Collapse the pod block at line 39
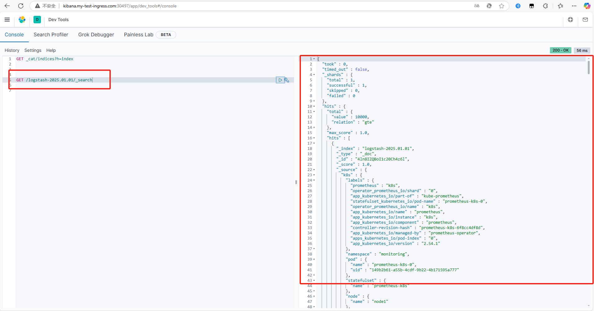 [314, 259]
